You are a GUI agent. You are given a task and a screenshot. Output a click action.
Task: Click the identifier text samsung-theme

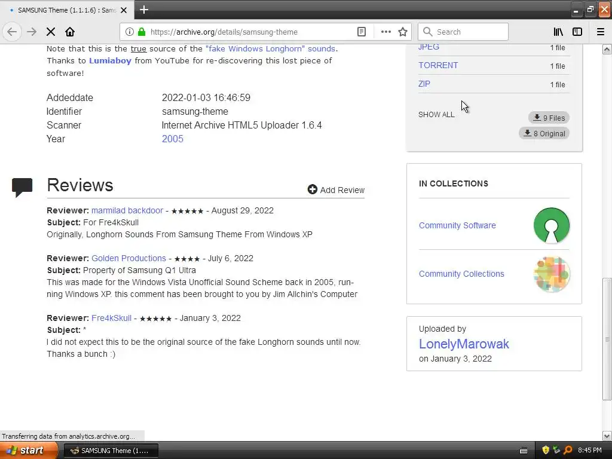tap(195, 112)
